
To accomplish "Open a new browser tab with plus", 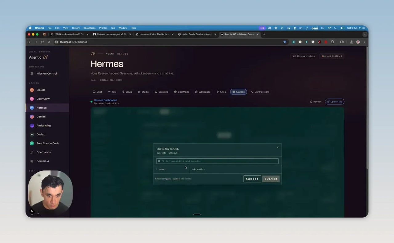I will (x=264, y=34).
